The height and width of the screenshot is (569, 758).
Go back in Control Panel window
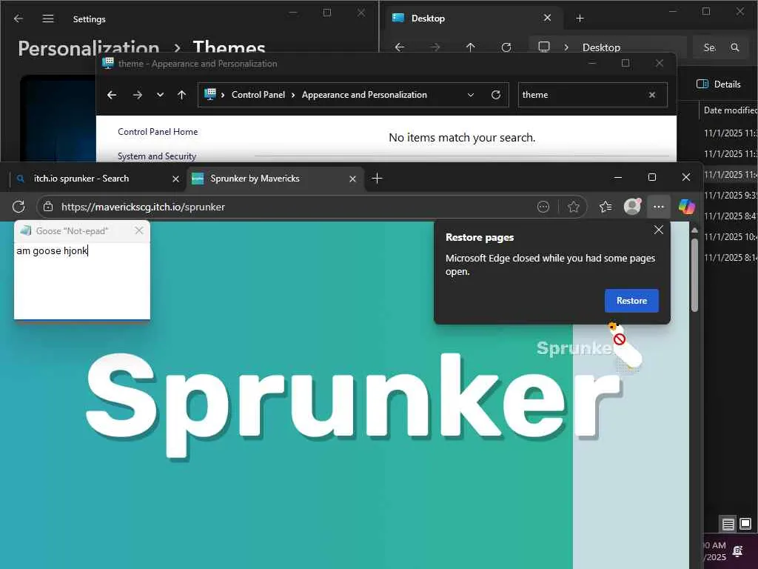tap(112, 95)
